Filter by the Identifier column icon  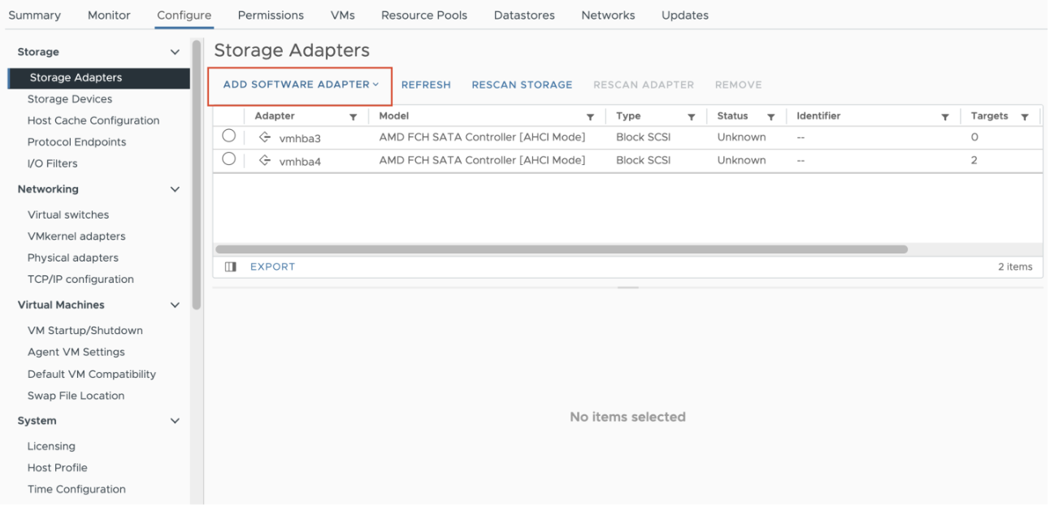coord(945,117)
